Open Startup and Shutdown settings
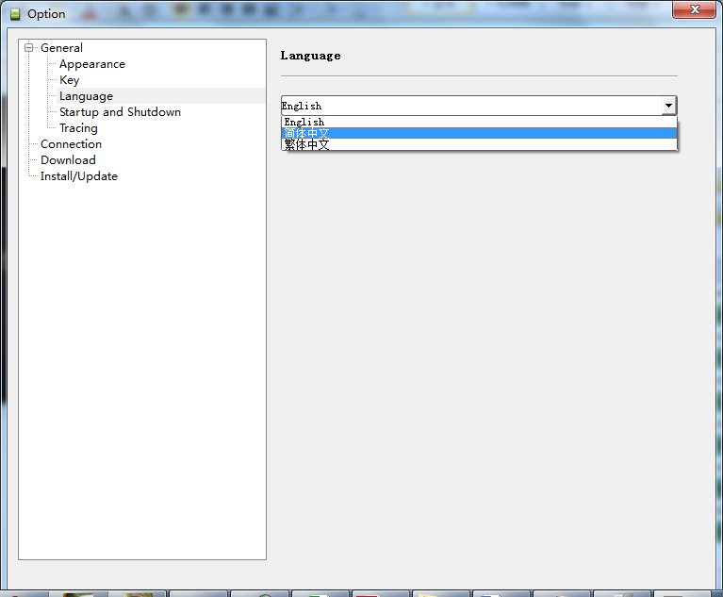This screenshot has height=597, width=723. click(120, 112)
